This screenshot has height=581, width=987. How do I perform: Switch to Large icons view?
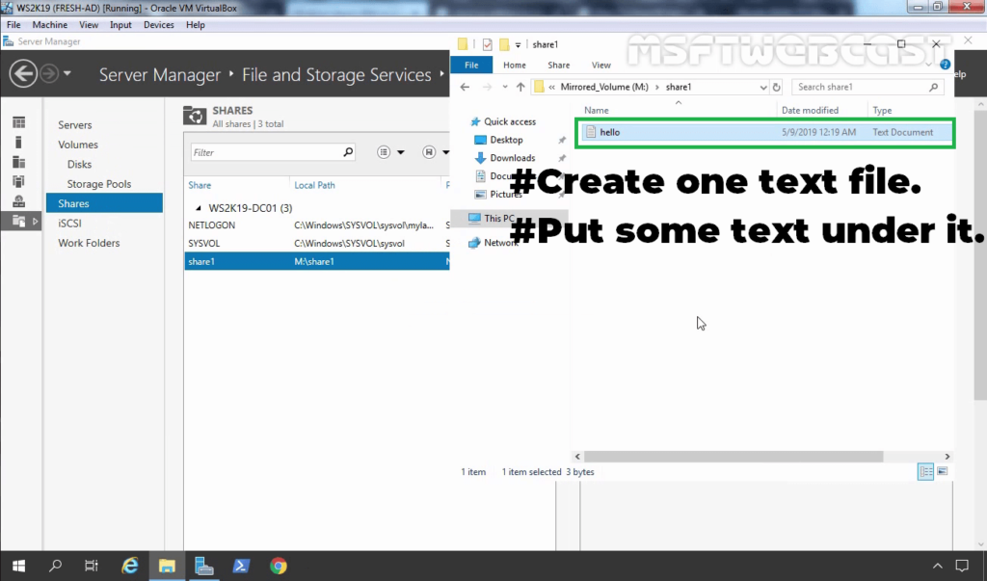pyautogui.click(x=942, y=471)
